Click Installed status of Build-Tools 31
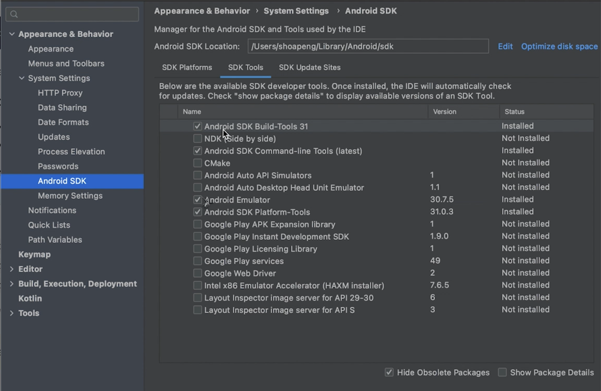601x391 pixels. point(518,126)
